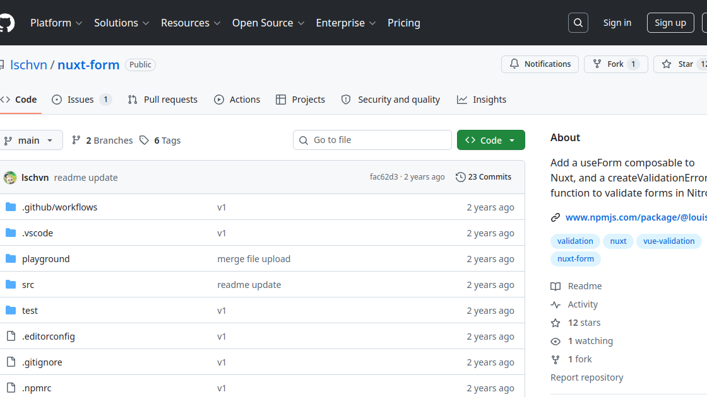Expand the Solutions menu
This screenshot has height=397, width=707.
(x=121, y=23)
